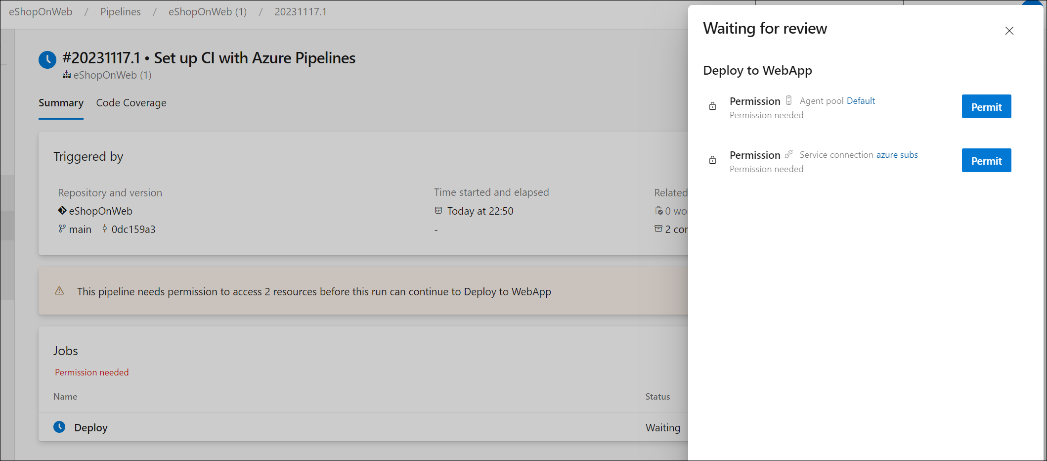Click the calendar icon beside Today at 22:50
Screen dimensions: 1047x461
pos(438,211)
